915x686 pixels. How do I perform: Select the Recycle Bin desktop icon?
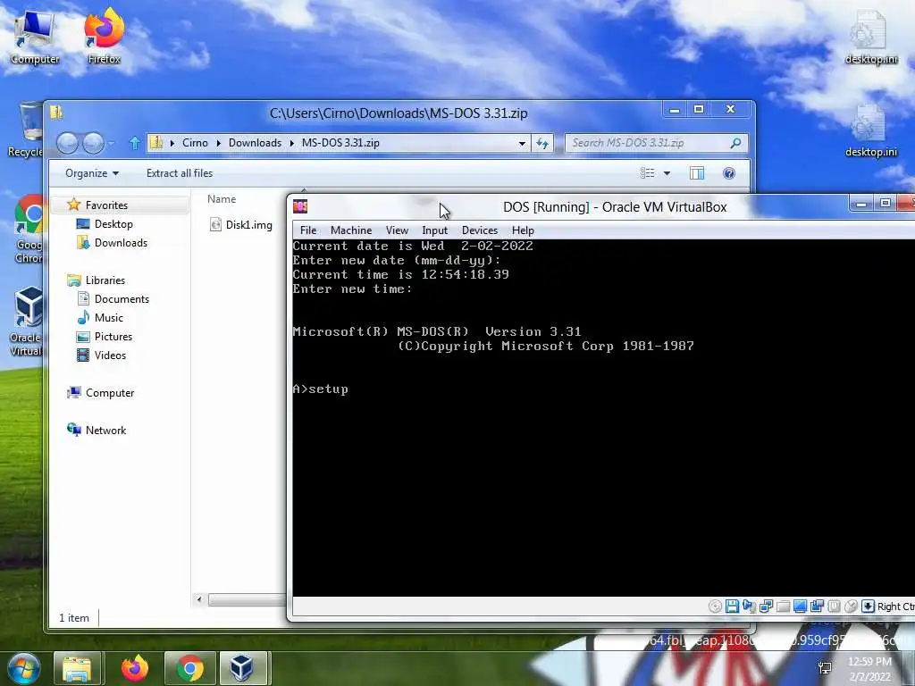(26, 129)
